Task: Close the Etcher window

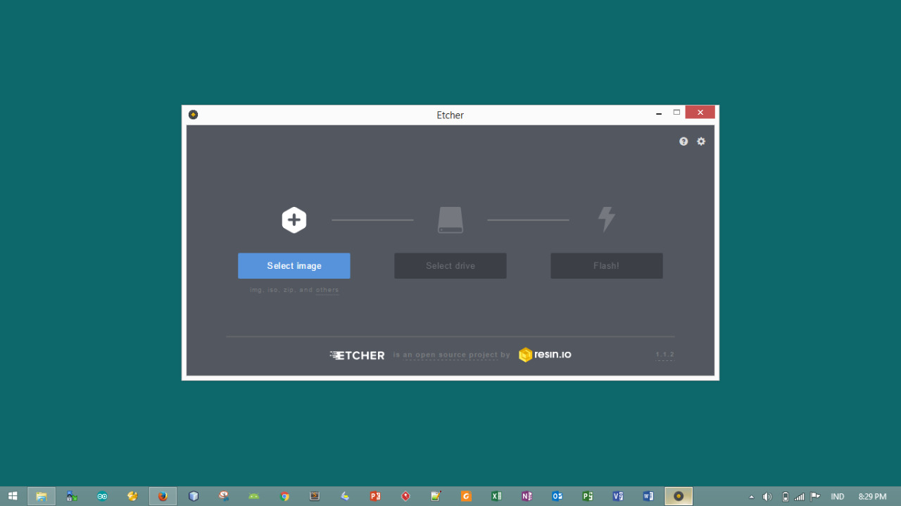Action: click(x=700, y=113)
